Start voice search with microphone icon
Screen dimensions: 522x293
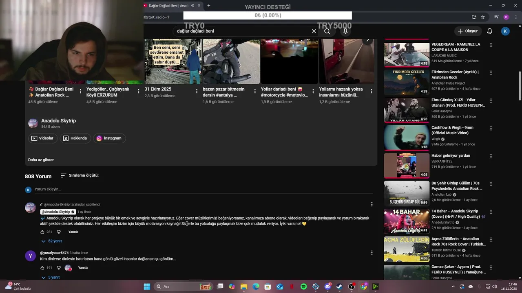click(345, 31)
